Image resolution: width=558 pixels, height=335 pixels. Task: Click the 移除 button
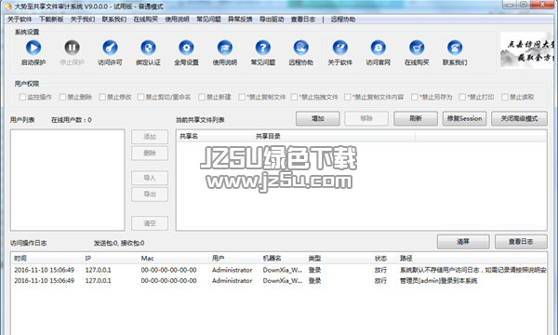tap(366, 118)
